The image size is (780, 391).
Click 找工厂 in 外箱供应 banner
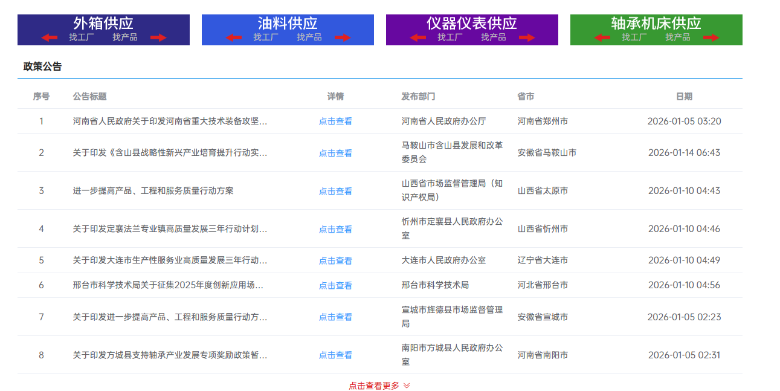click(82, 37)
